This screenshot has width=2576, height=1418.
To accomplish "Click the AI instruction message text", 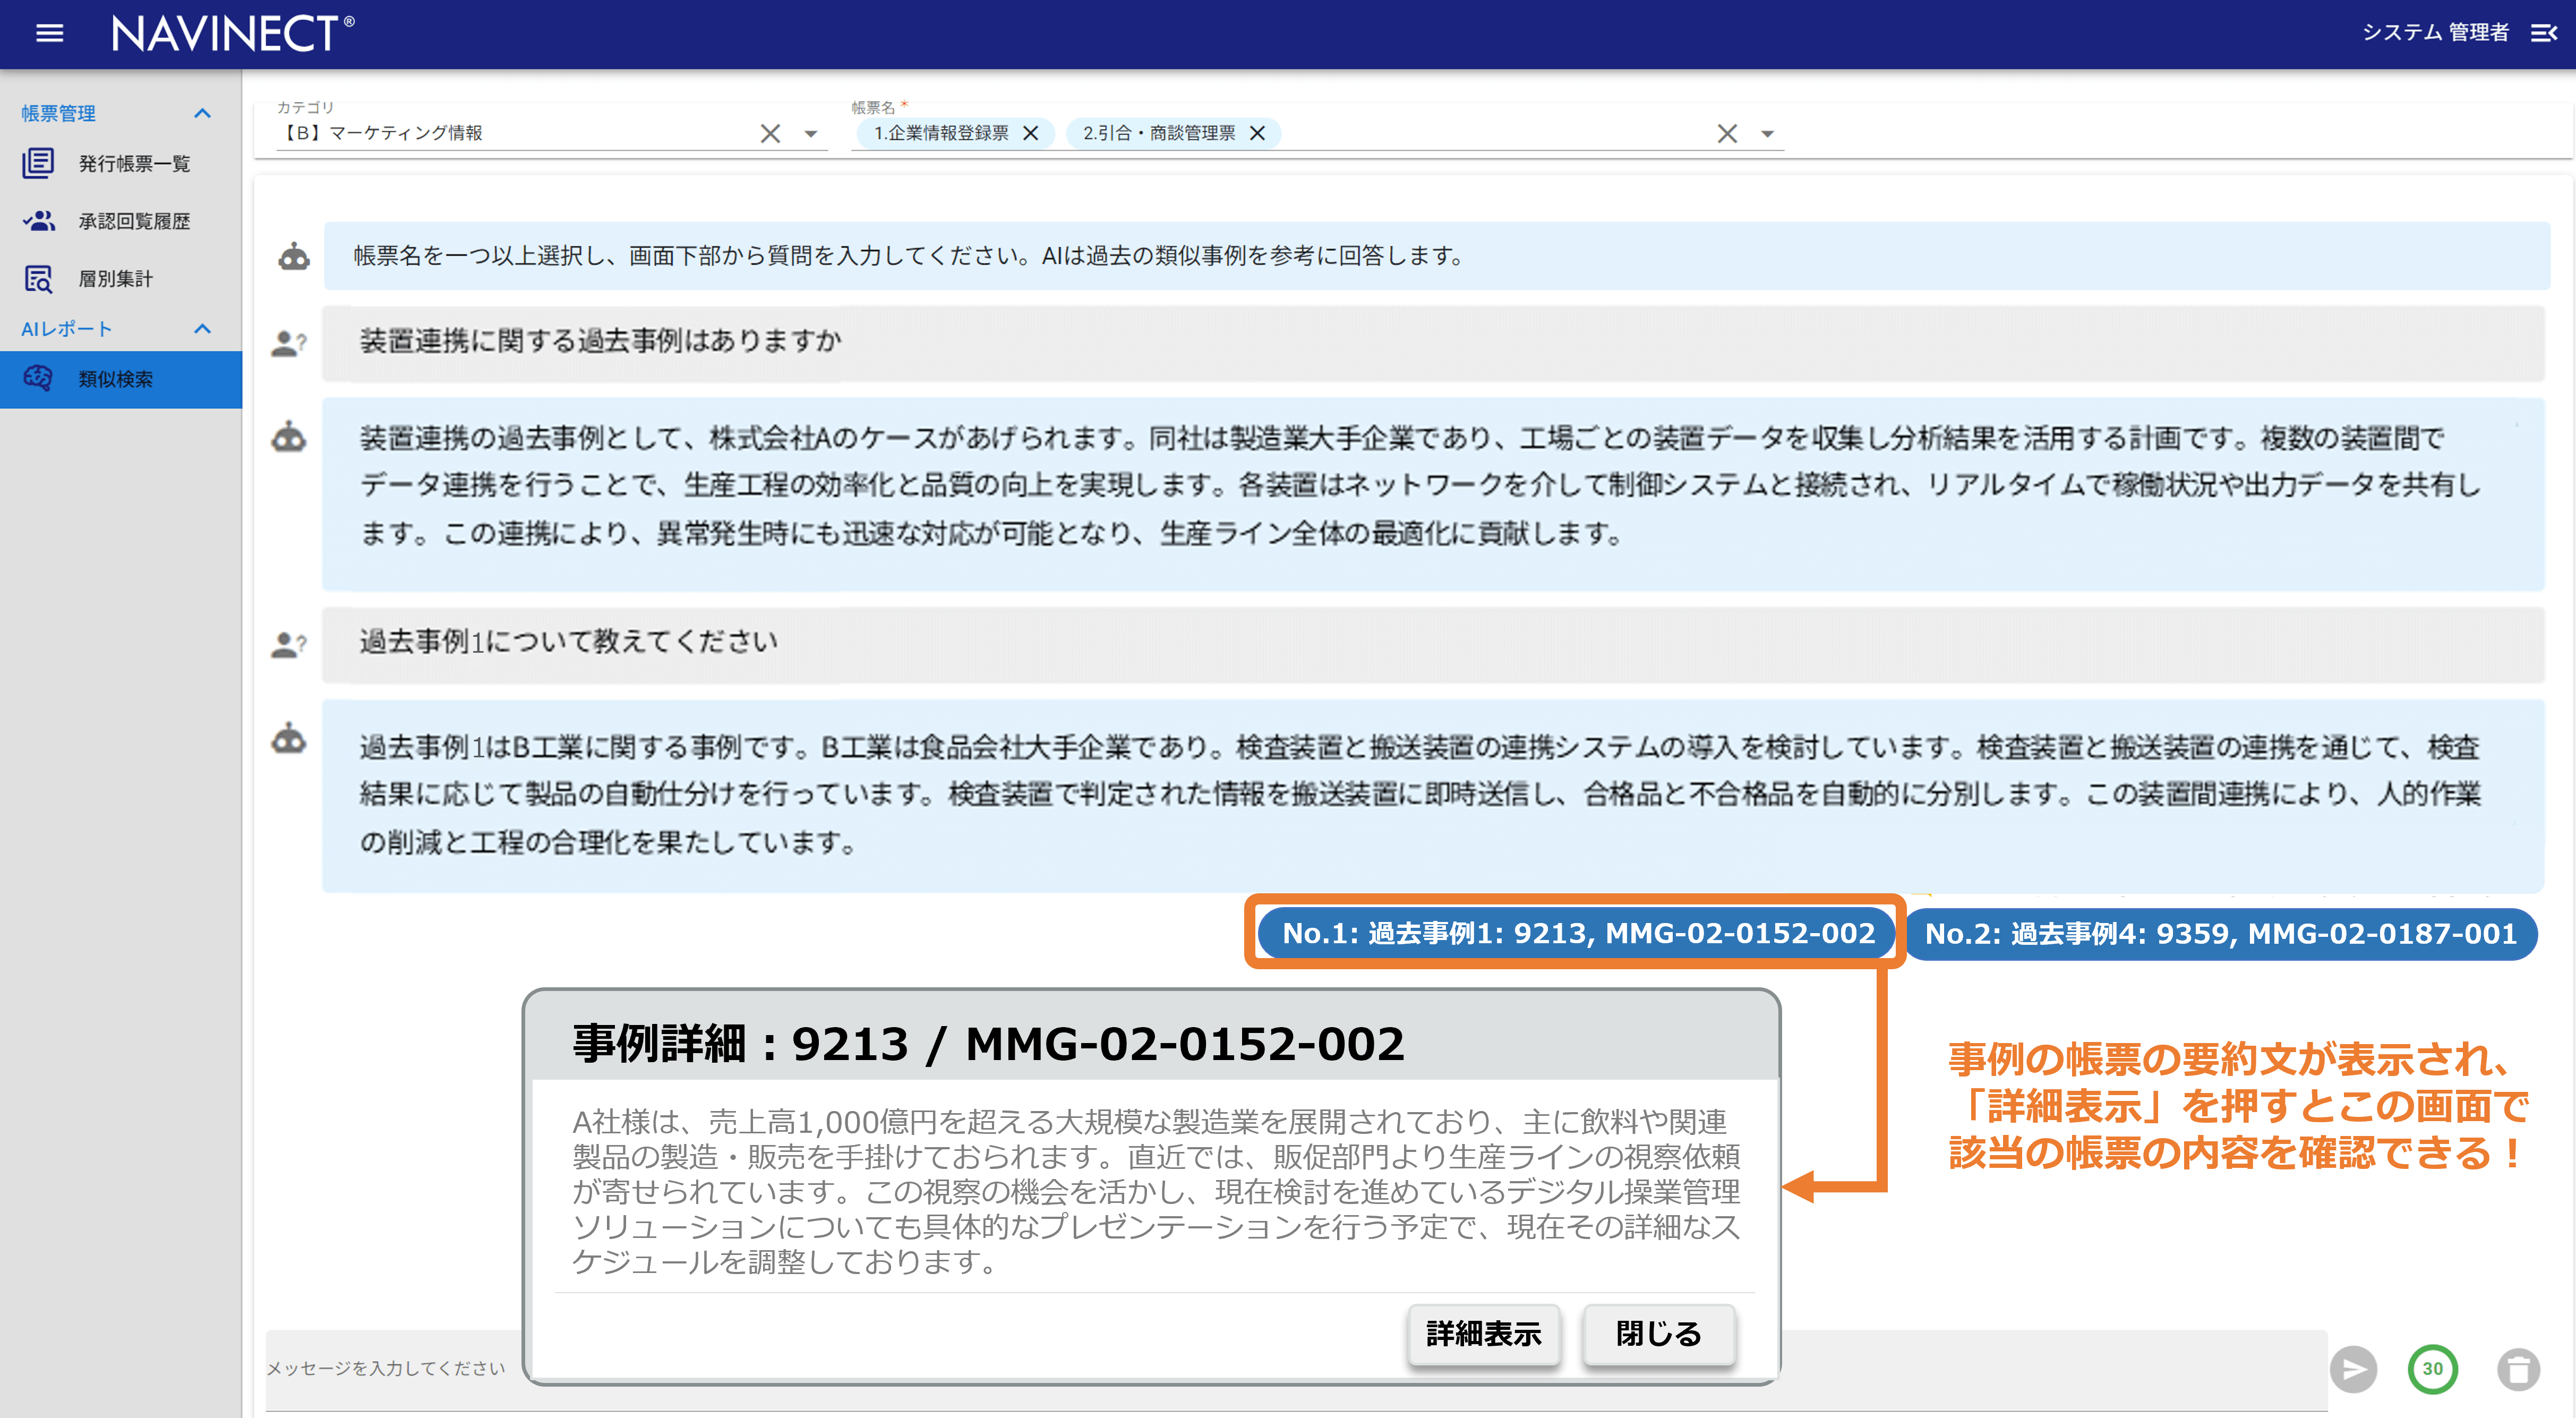I will tap(909, 256).
